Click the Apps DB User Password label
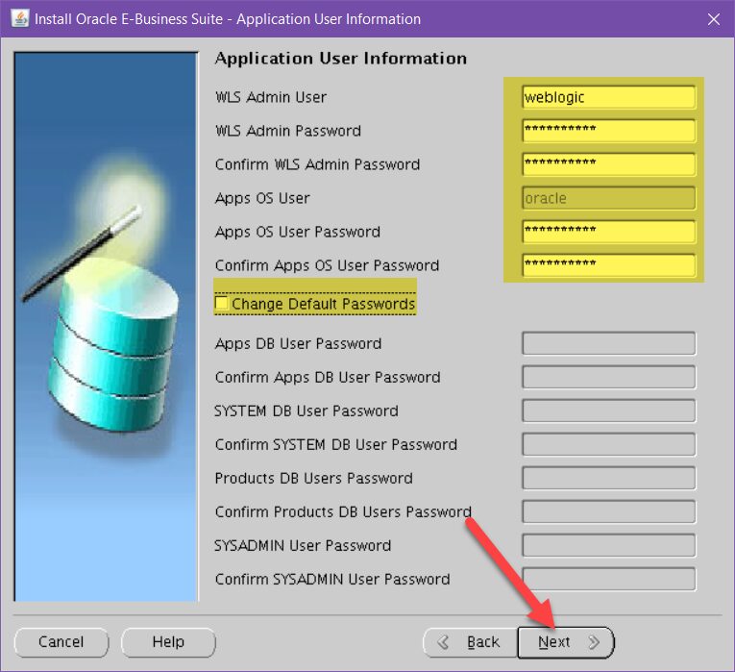Screen dimensions: 735x672 click(x=298, y=344)
